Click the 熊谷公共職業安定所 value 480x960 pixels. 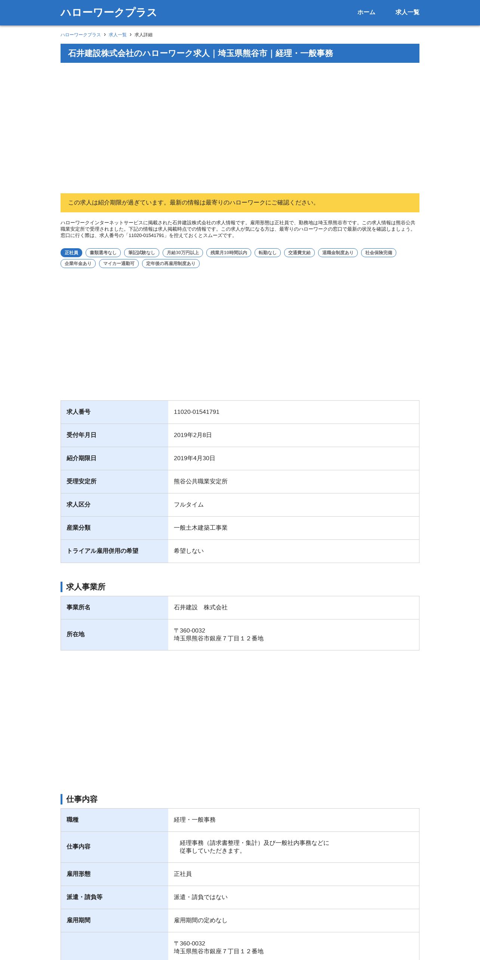pos(201,481)
